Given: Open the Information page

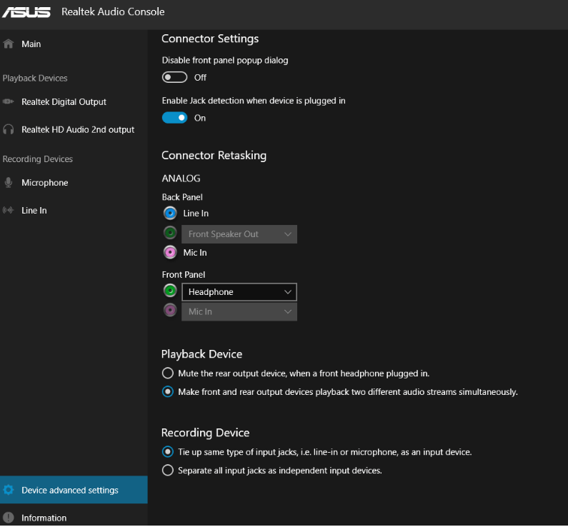Looking at the screenshot, I should coord(74,518).
